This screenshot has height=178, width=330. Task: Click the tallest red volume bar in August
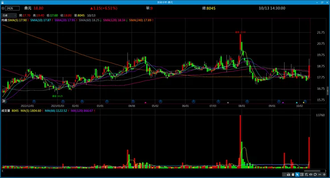click(x=240, y=142)
